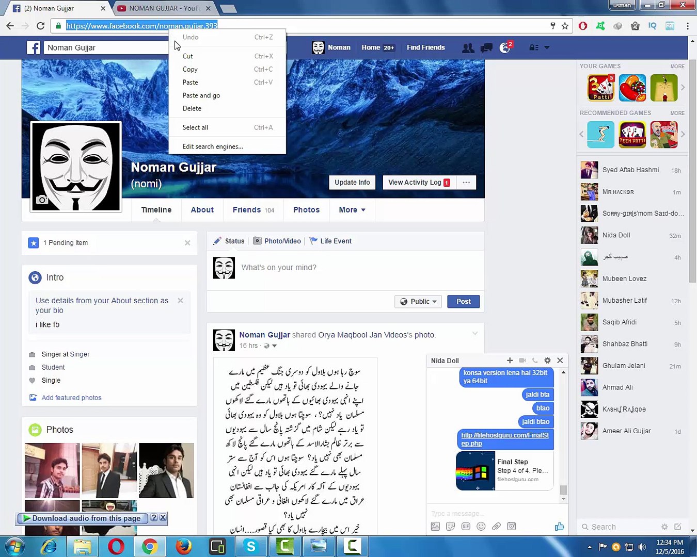Switch to the NOMAN GUJJAR YouTube tab

pyautogui.click(x=163, y=8)
